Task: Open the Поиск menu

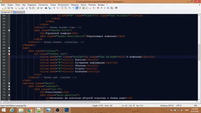Action: [18, 5]
